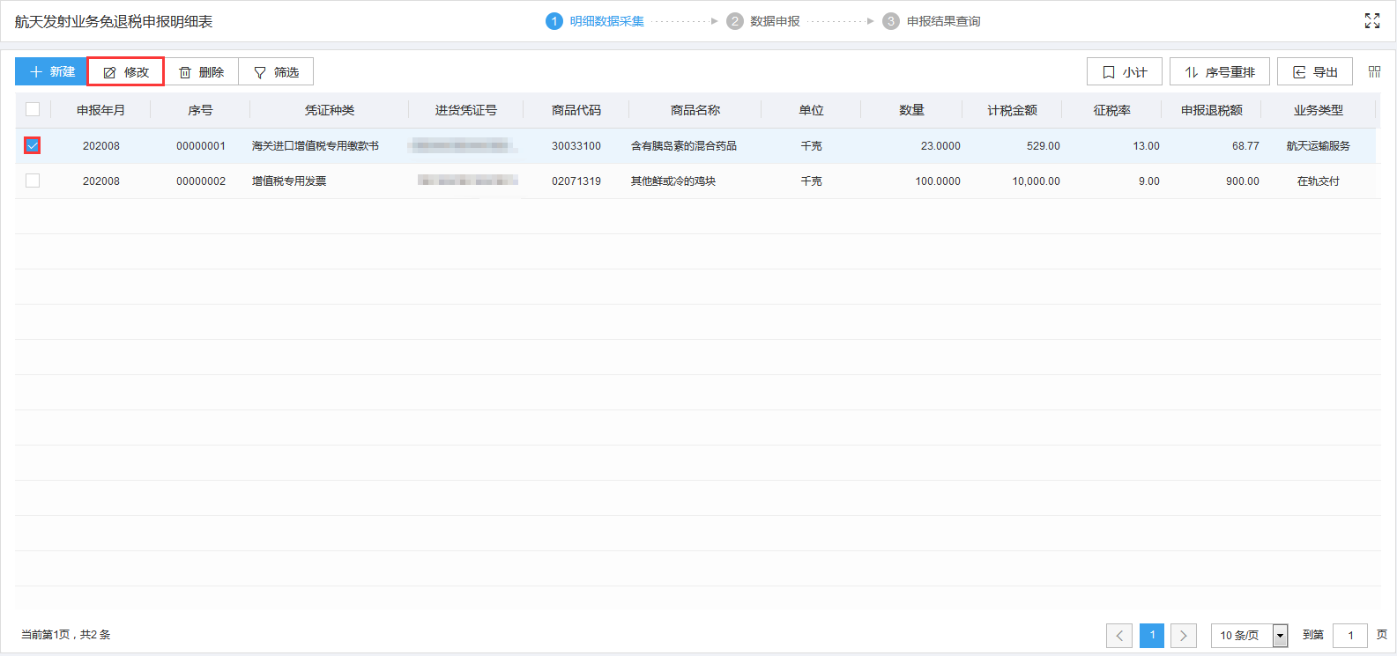The width and height of the screenshot is (1397, 656).
Task: Click the go-to-page number input field
Action: tap(1349, 635)
